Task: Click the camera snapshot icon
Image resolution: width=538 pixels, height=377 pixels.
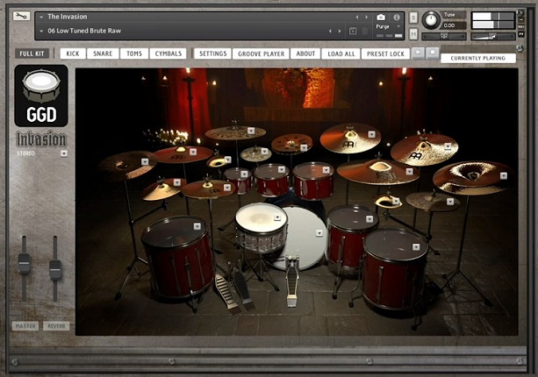Action: coord(381,18)
